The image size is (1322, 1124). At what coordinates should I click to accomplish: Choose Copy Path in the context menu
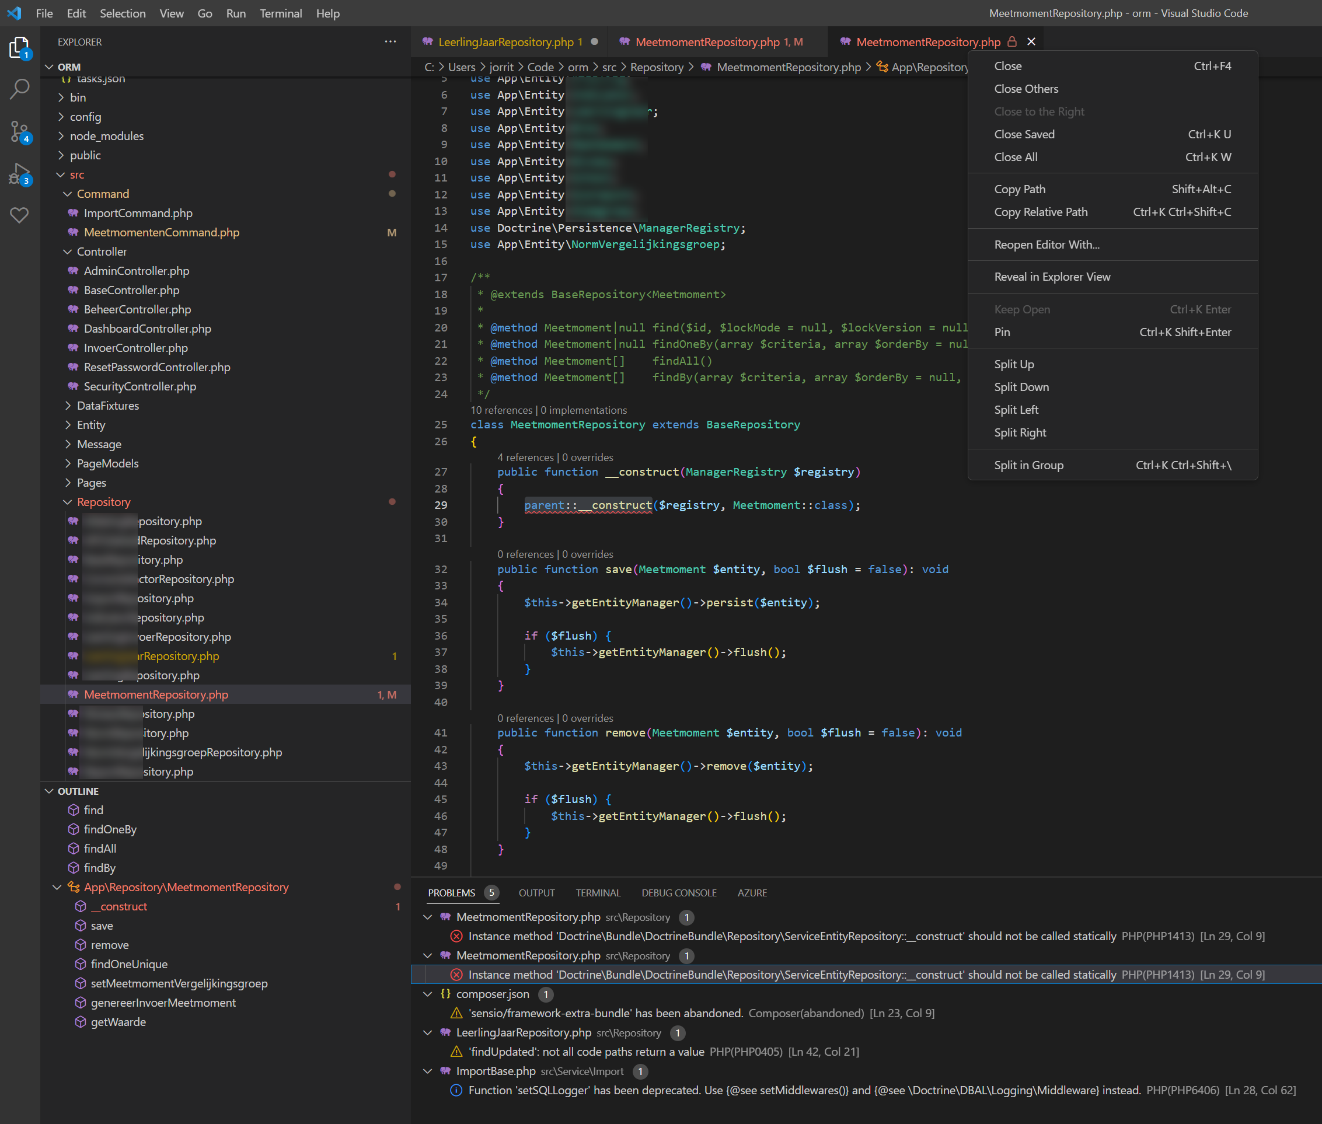click(1020, 189)
